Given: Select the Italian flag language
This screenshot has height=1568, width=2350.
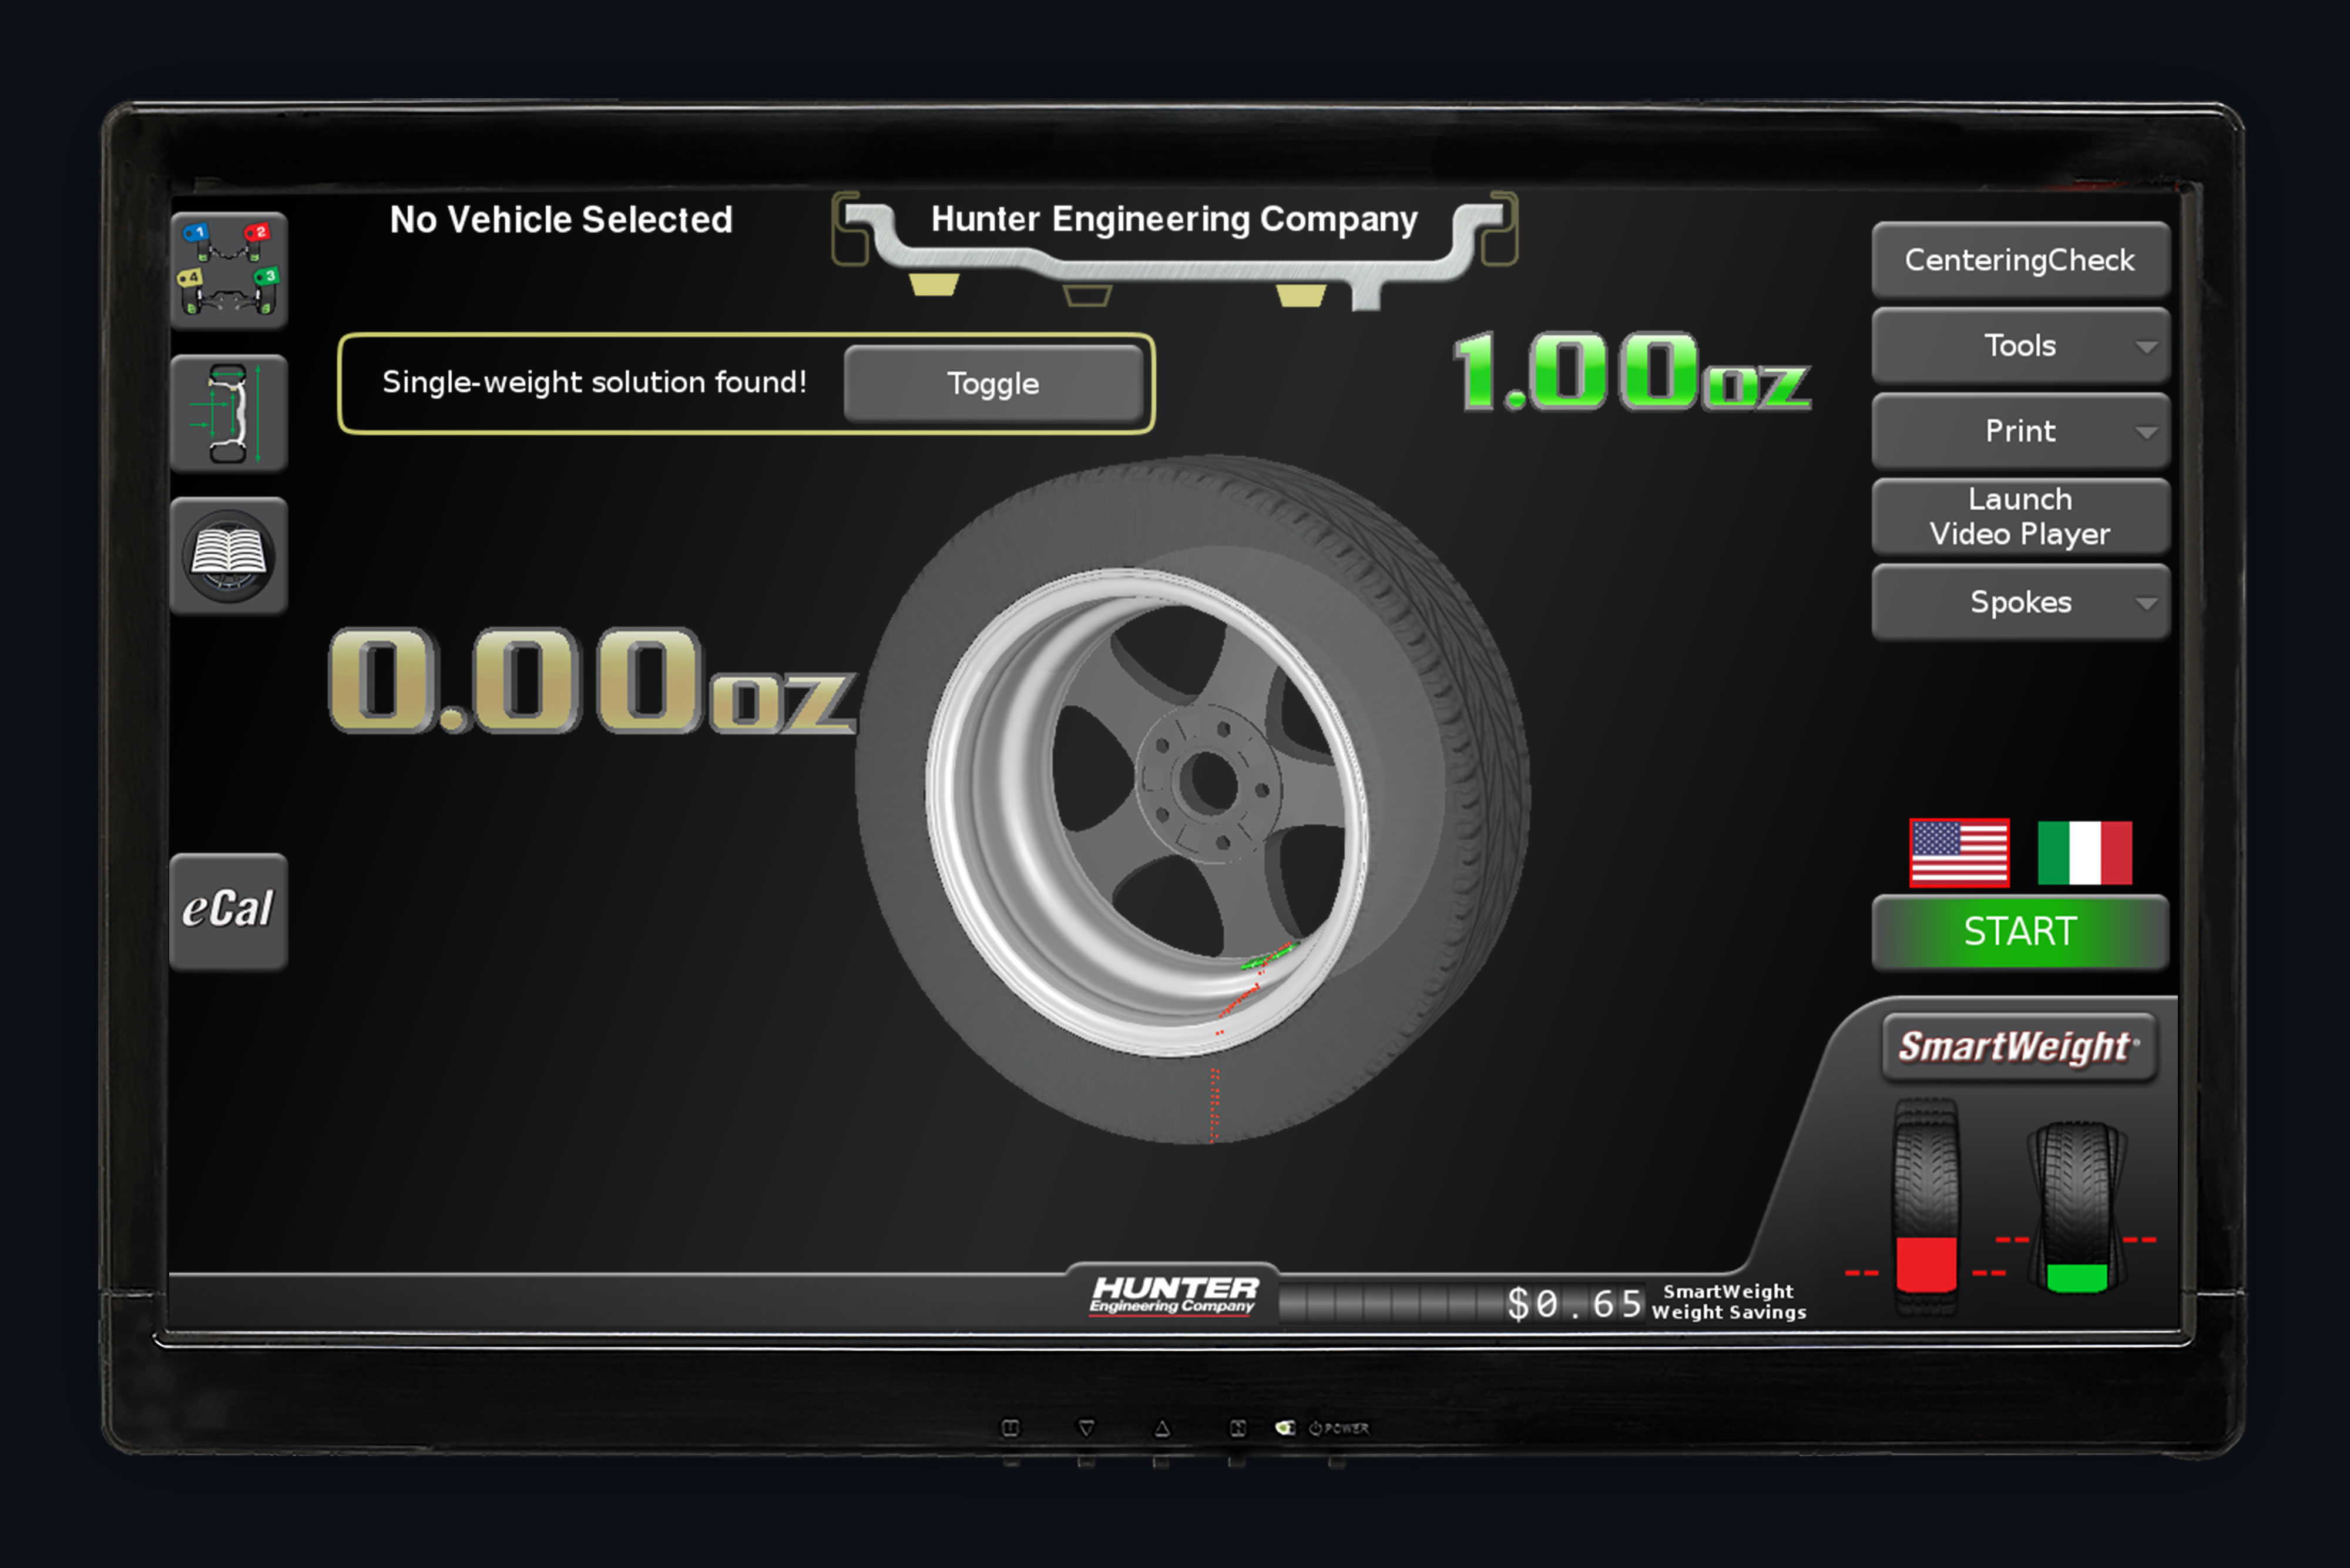Looking at the screenshot, I should 2085,853.
